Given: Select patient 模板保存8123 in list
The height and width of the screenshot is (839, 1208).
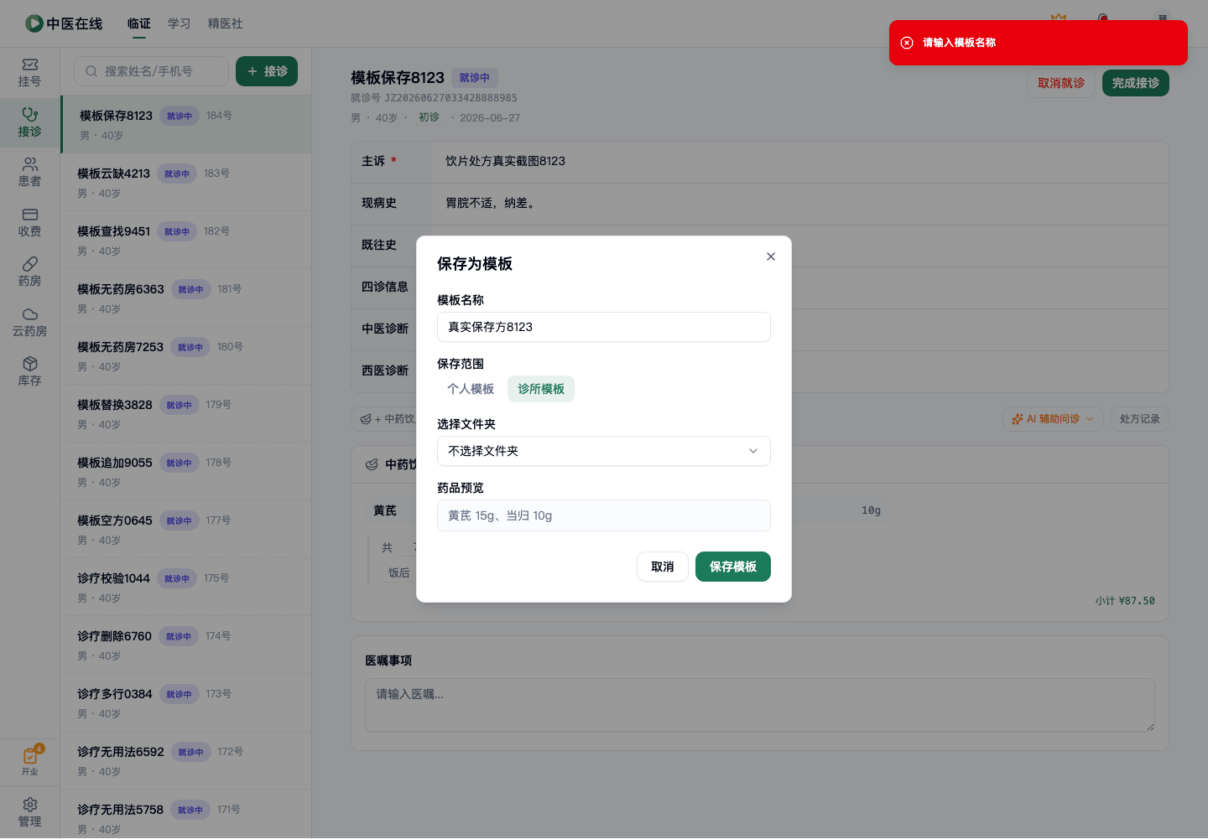Looking at the screenshot, I should click(x=186, y=124).
